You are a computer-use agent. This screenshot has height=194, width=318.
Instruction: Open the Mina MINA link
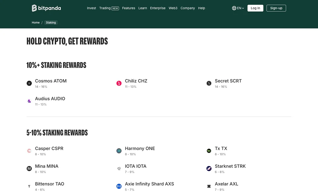click(x=47, y=166)
